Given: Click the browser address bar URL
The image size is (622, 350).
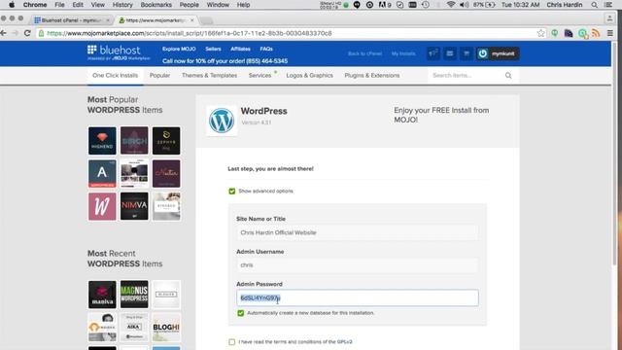Looking at the screenshot, I should tap(190, 33).
